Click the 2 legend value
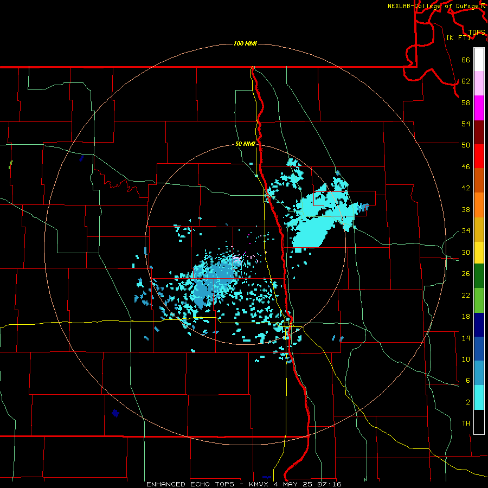 (468, 402)
